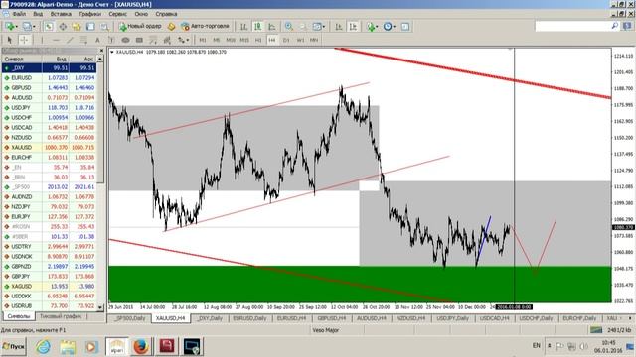The width and height of the screenshot is (636, 357).
Task: Open Internet Explorer from the taskbar
Action: [43, 347]
